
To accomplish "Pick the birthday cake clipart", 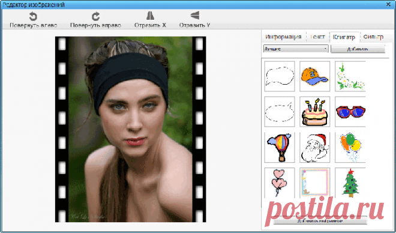I will (x=314, y=112).
